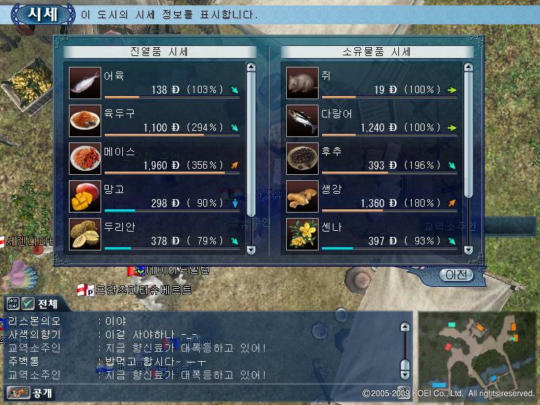Image resolution: width=540 pixels, height=405 pixels.
Task: Select the 전체 chat tab
Action: pos(47,304)
